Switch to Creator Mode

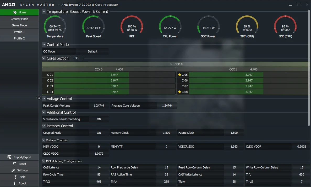click(19, 19)
